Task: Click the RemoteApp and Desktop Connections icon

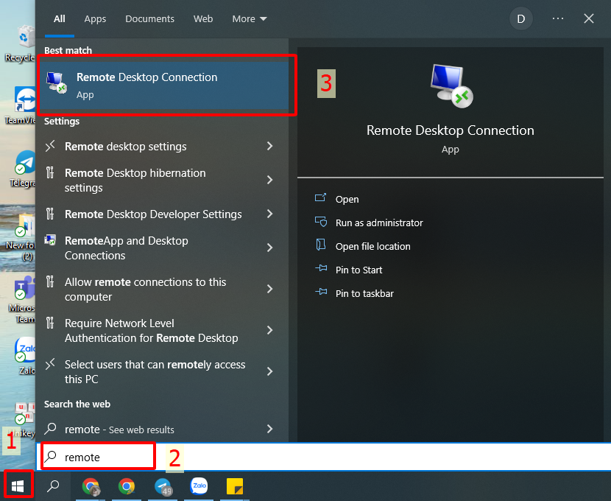Action: [50, 239]
